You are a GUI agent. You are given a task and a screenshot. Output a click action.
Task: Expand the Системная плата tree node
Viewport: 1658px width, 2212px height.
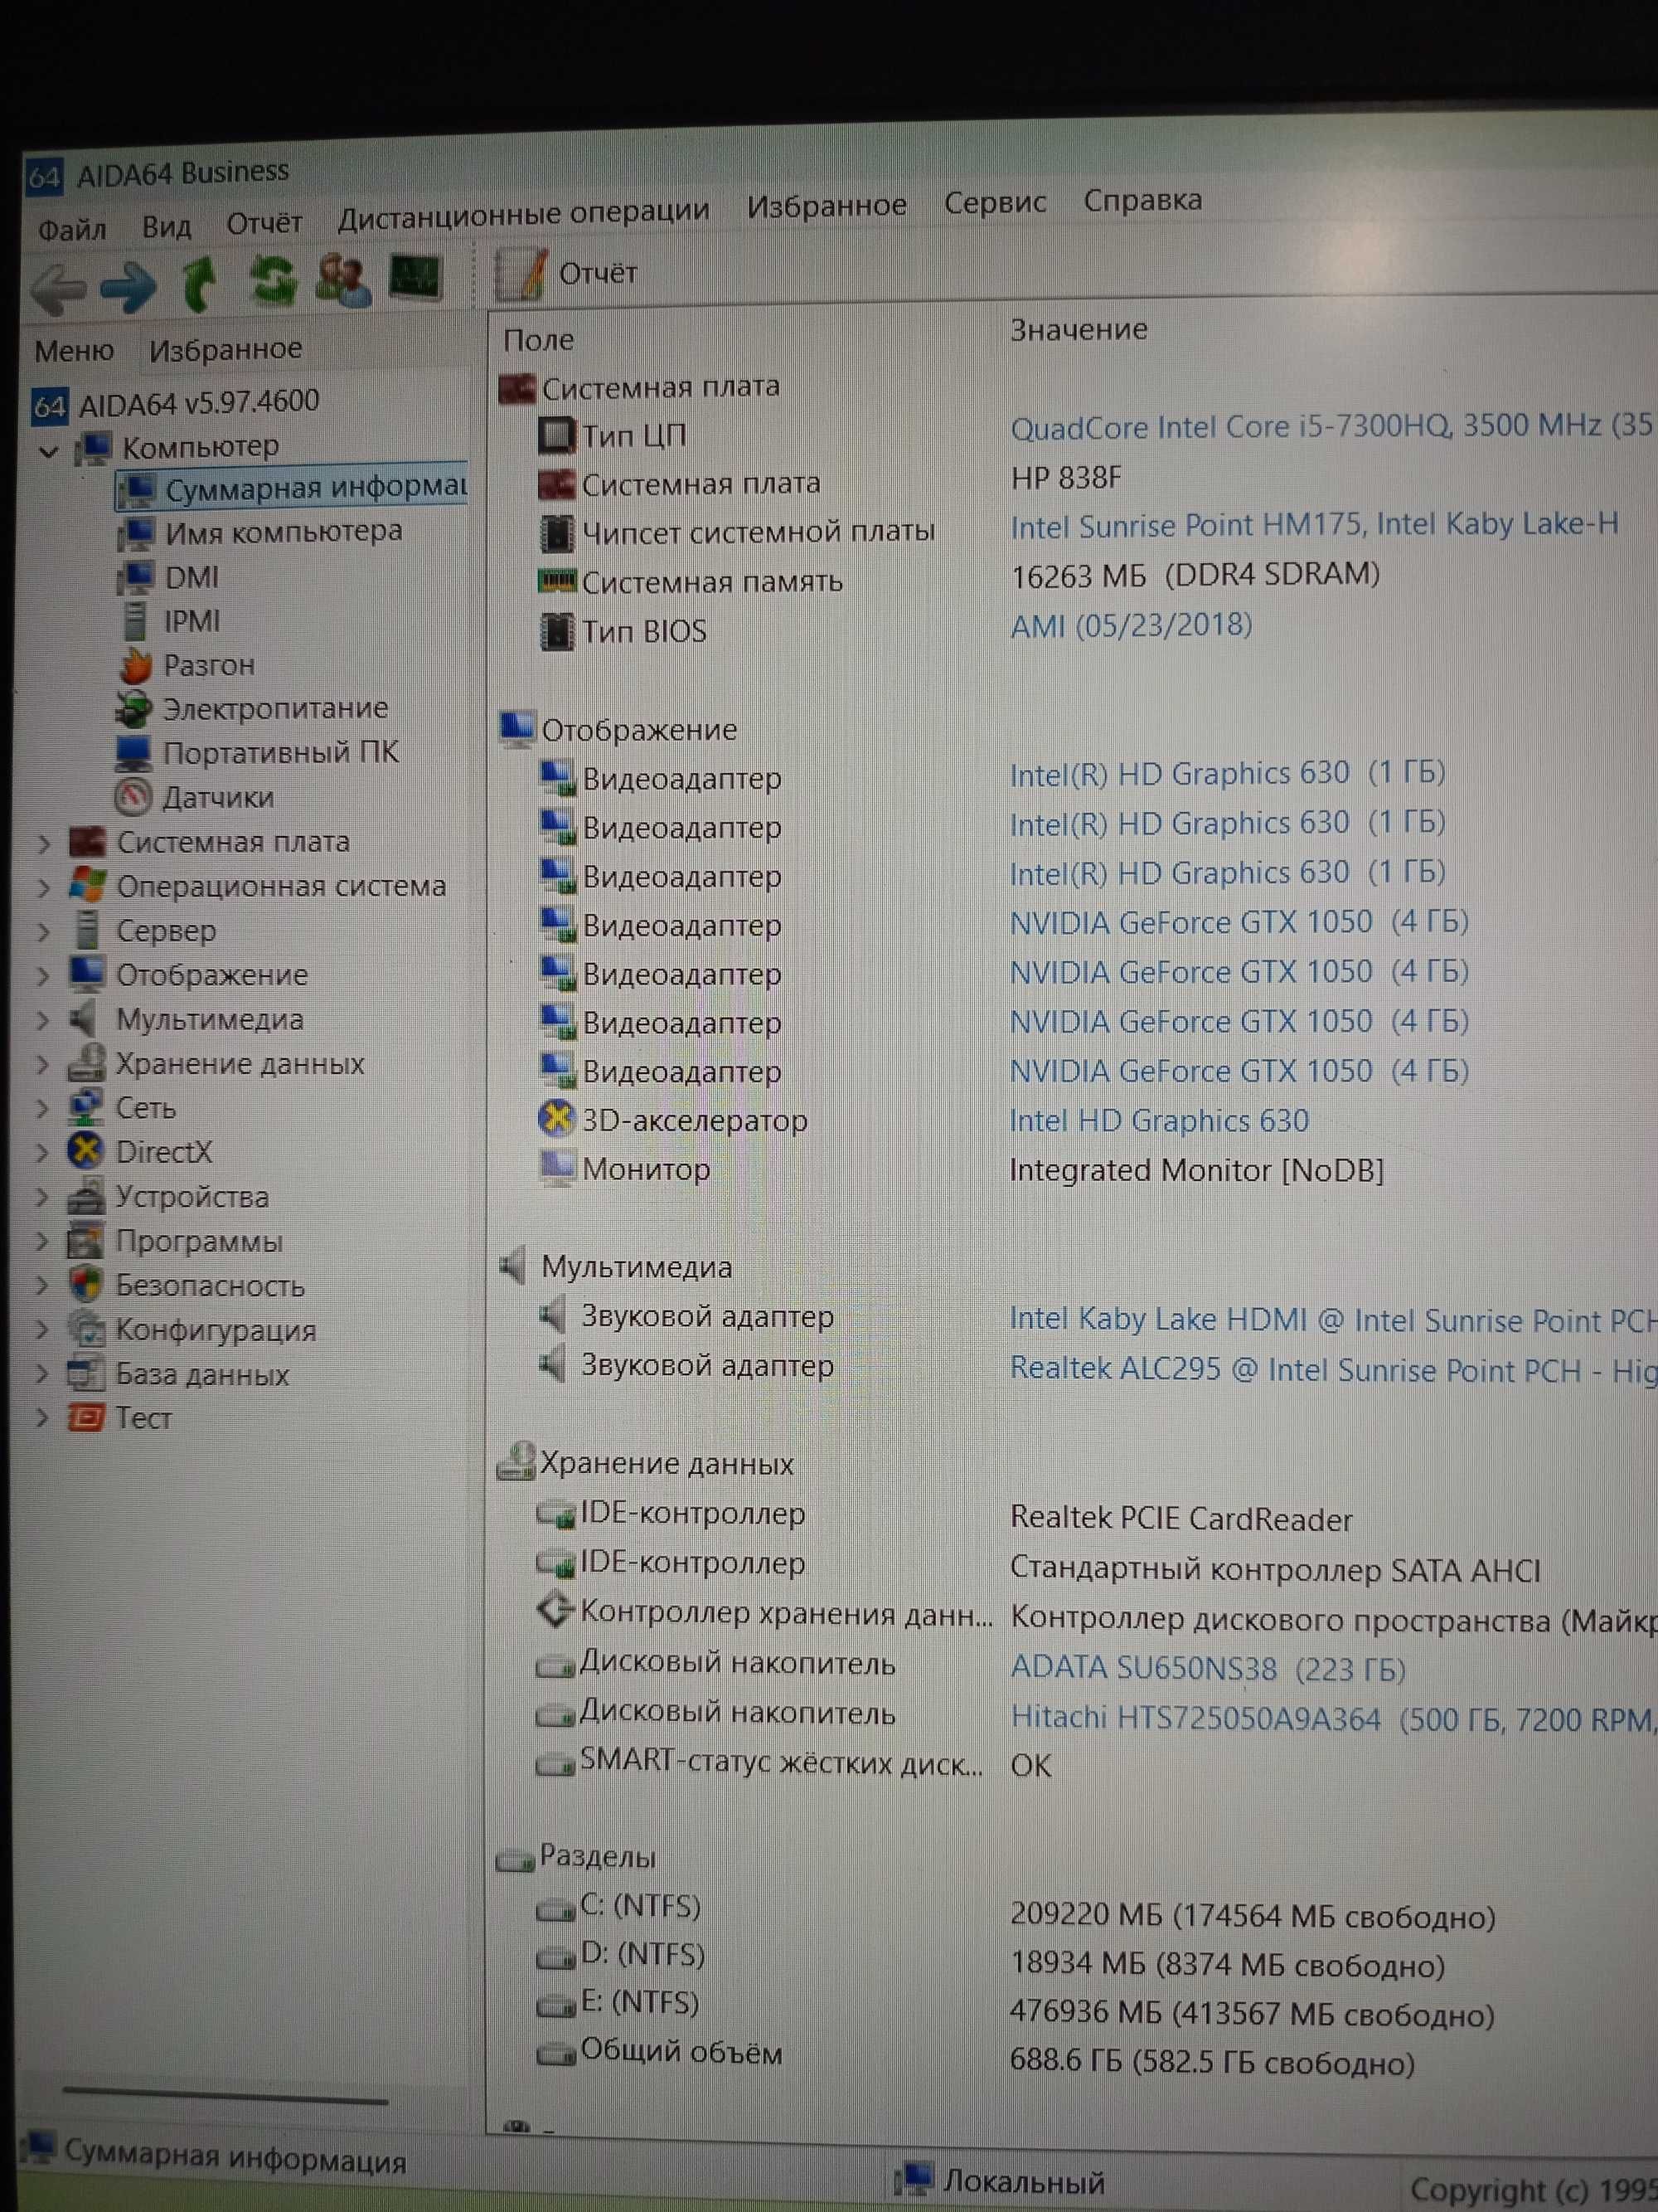coord(43,845)
